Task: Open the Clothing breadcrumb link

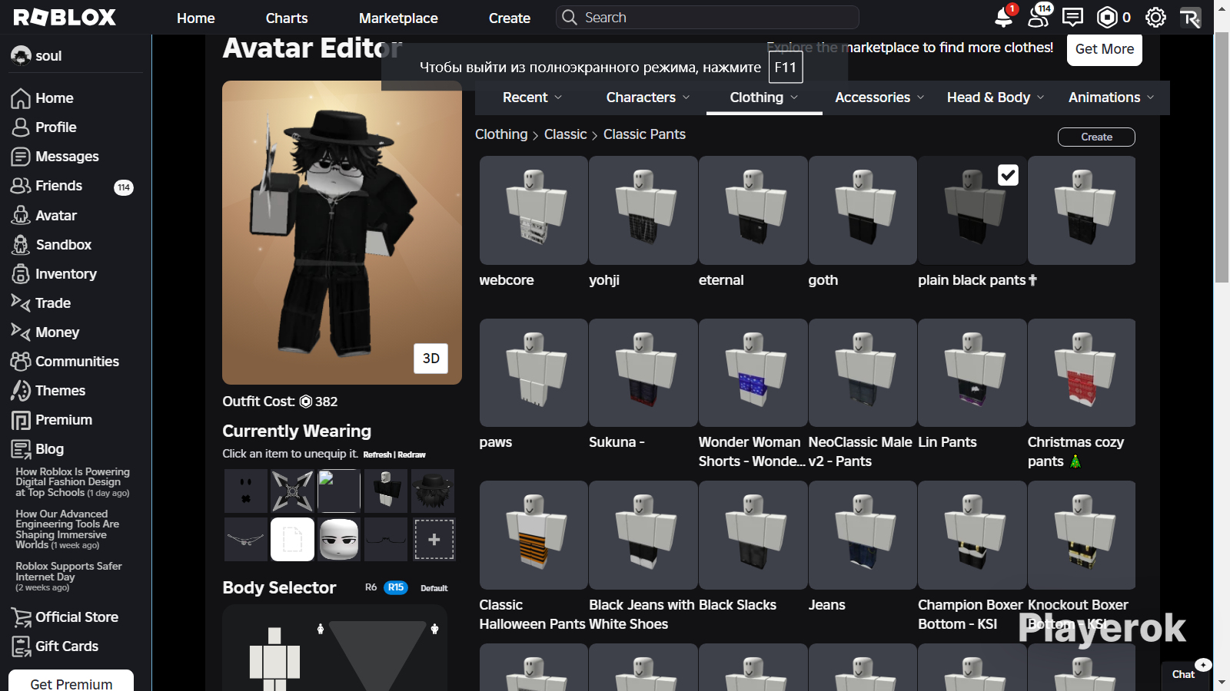Action: click(x=501, y=134)
